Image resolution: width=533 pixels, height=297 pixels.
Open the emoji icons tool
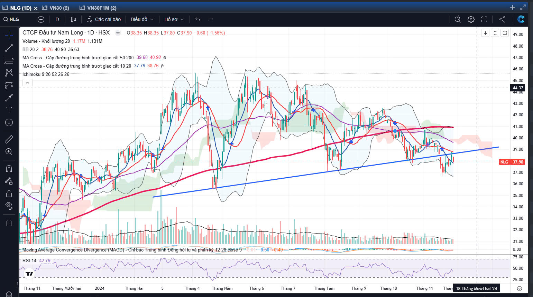[x=9, y=122]
